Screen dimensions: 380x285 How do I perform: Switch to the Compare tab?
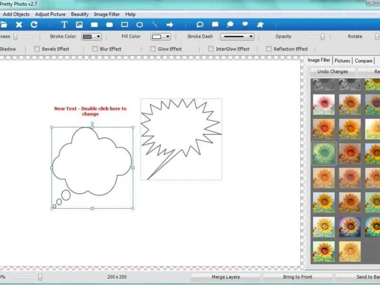pyautogui.click(x=363, y=61)
